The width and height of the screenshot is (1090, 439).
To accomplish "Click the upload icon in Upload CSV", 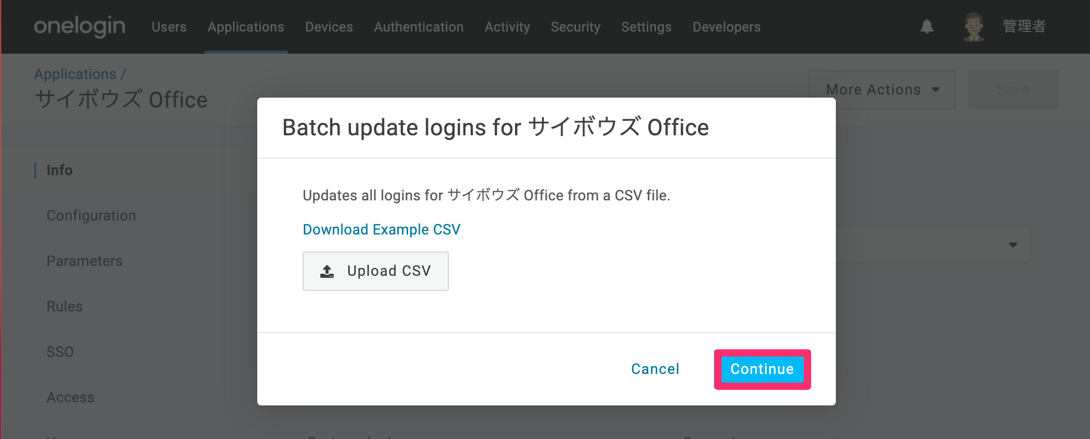I will [327, 271].
